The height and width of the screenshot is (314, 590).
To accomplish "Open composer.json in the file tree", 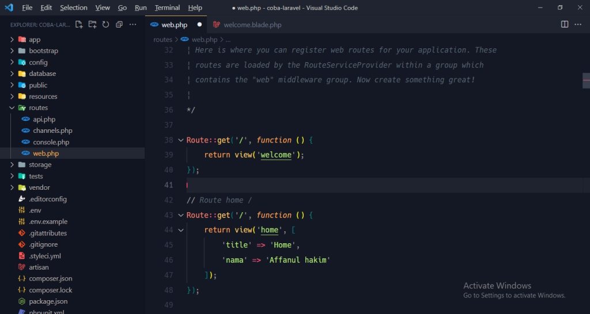I will [50, 278].
